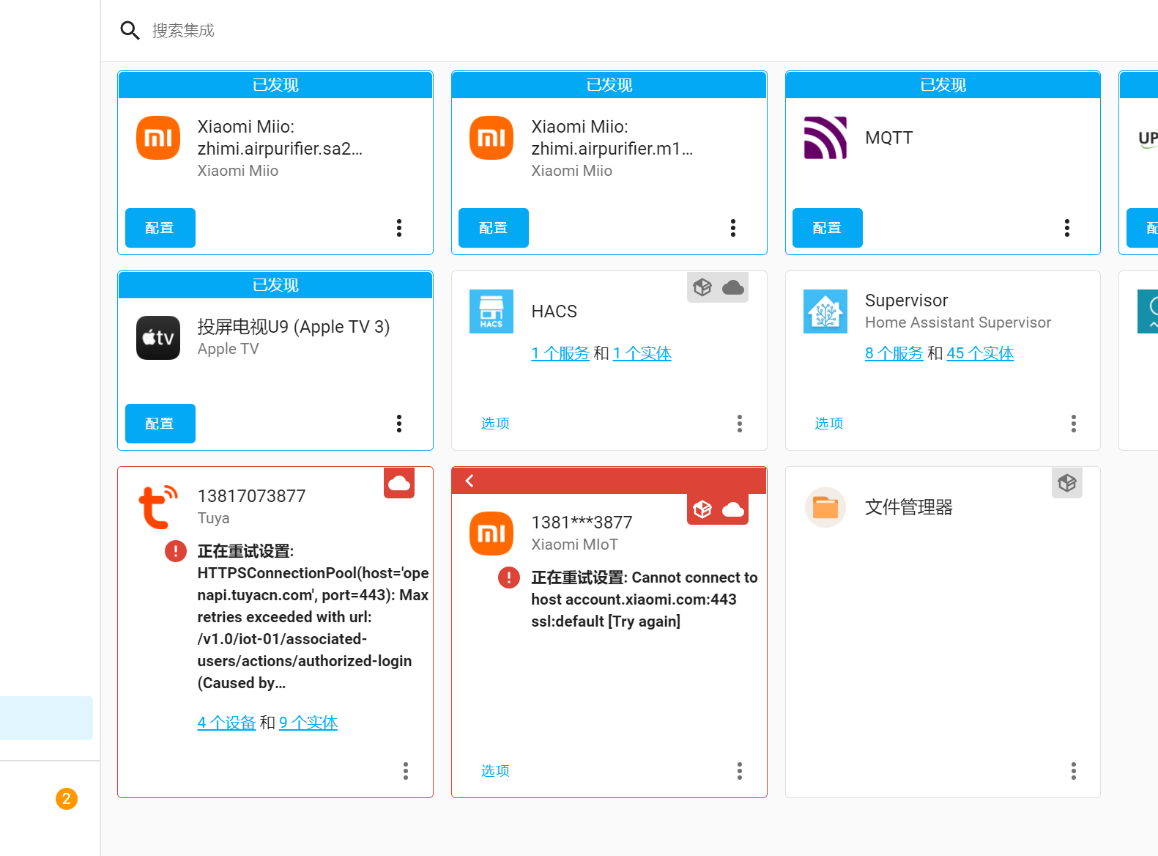Screen dimensions: 1158x856
Task: Click 配置 on the Apple TV card
Action: coord(160,424)
